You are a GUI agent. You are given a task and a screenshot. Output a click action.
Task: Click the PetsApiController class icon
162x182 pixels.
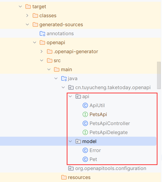coord(85,123)
